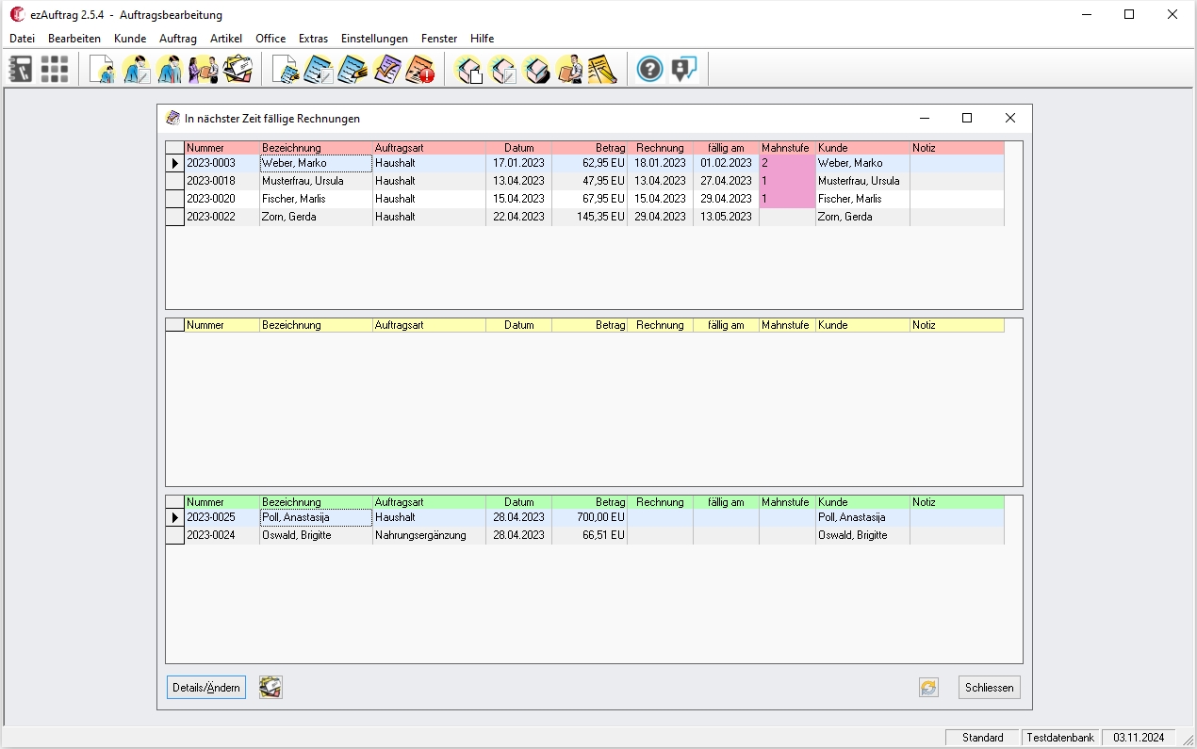1197x749 pixels.
Task: Click Poll, Anastasija in Bezeichnung column
Action: tap(316, 517)
